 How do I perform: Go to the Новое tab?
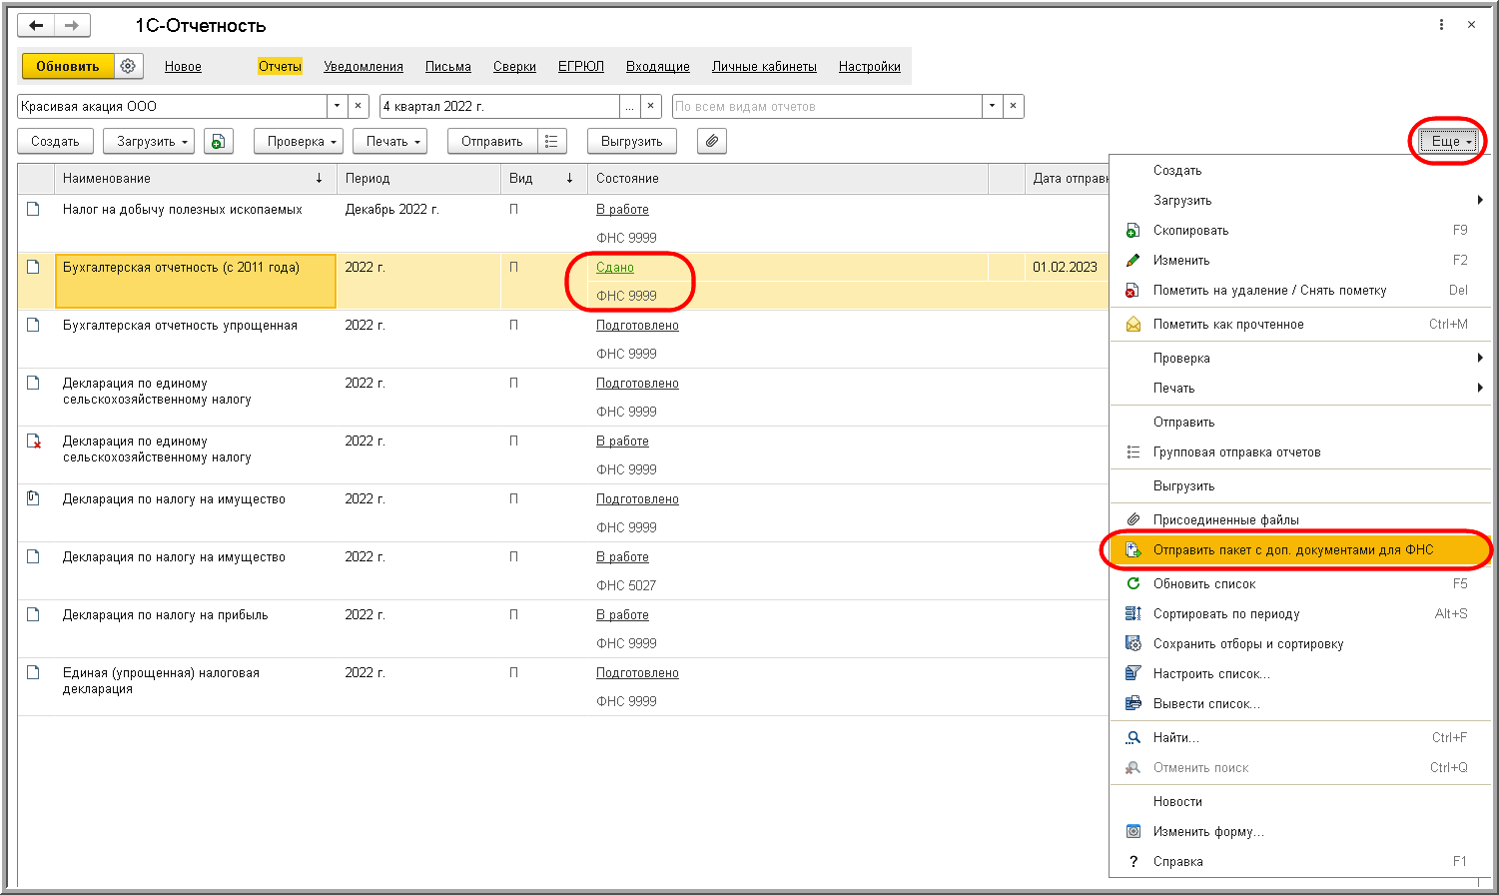pos(183,67)
